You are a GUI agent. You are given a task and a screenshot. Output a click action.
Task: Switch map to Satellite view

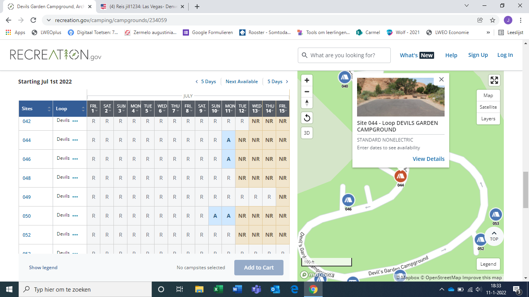coord(488,107)
